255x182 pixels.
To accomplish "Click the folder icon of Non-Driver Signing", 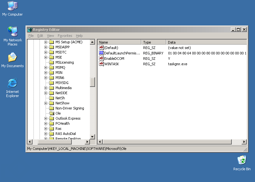I will pos(52,108).
